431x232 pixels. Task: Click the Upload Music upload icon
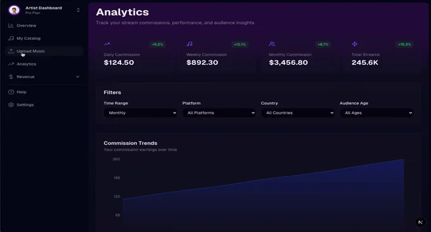pos(11,51)
